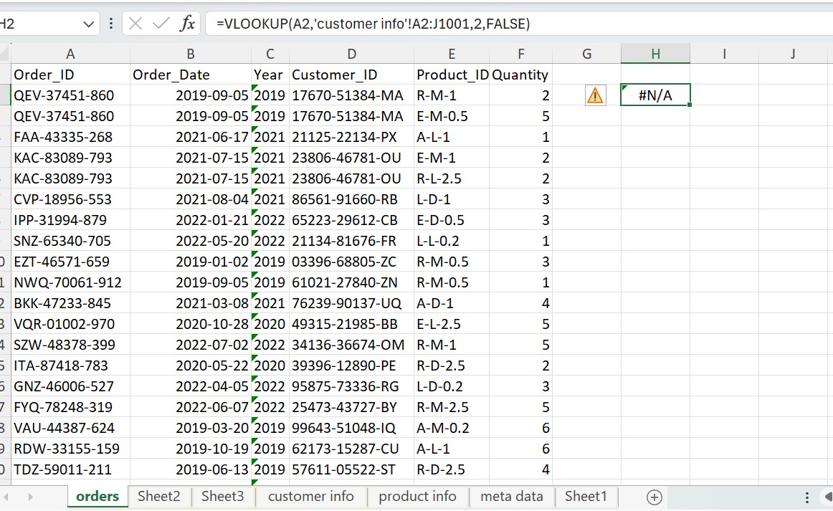833x511 pixels.
Task: Select cell BKK-47233-845
Action: tap(70, 303)
